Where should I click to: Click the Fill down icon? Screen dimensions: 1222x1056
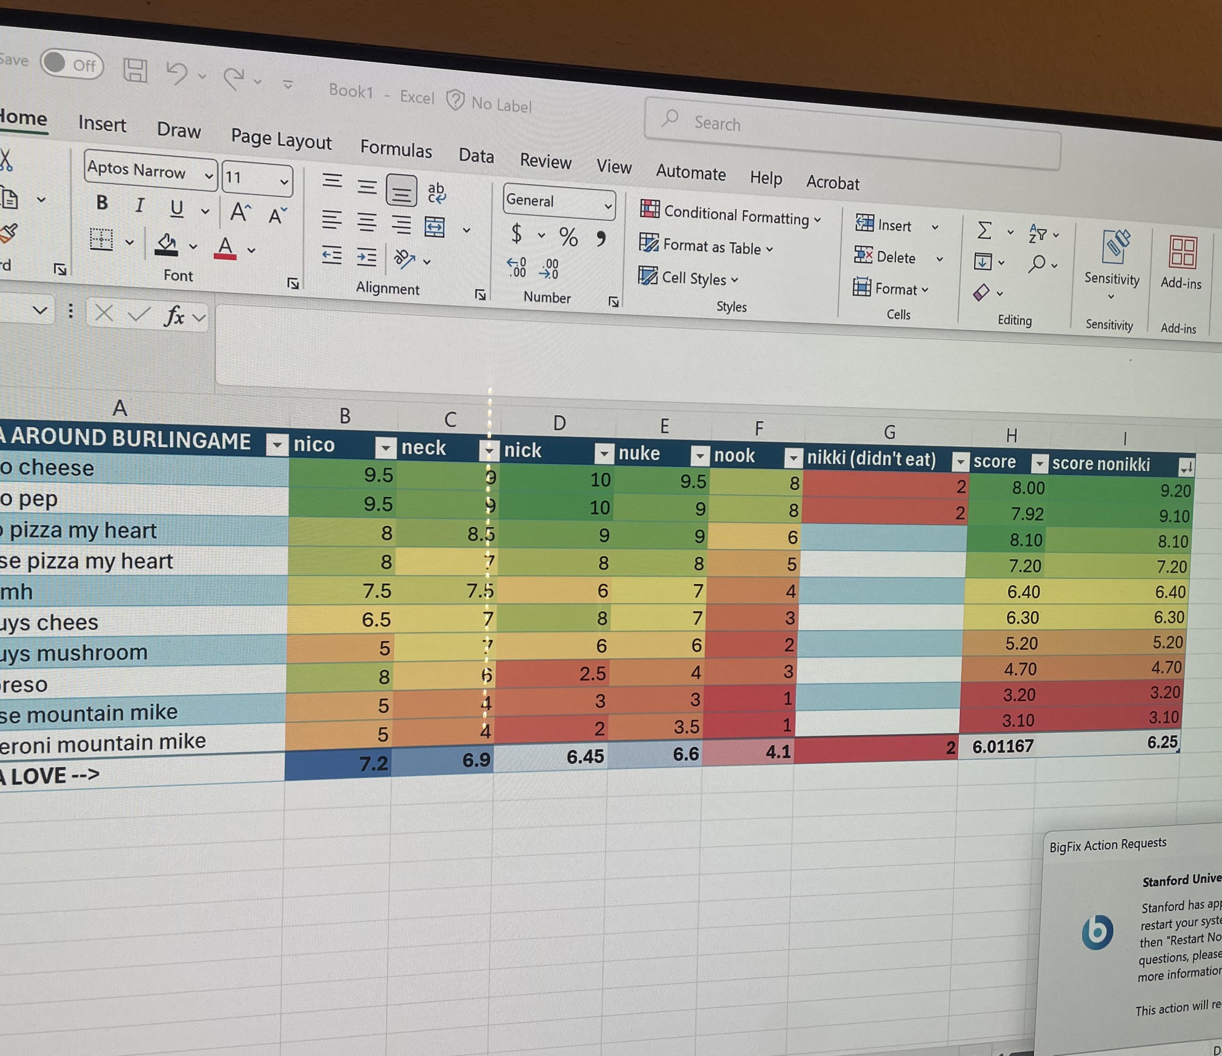point(982,261)
